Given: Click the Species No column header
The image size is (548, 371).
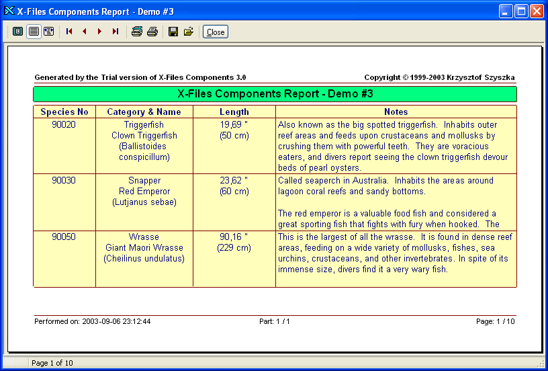Looking at the screenshot, I should 64,112.
